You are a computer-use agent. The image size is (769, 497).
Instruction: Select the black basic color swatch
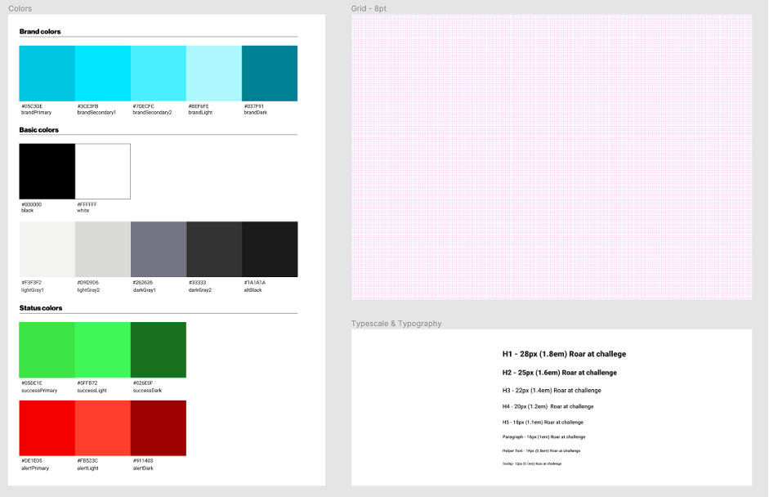pos(47,172)
